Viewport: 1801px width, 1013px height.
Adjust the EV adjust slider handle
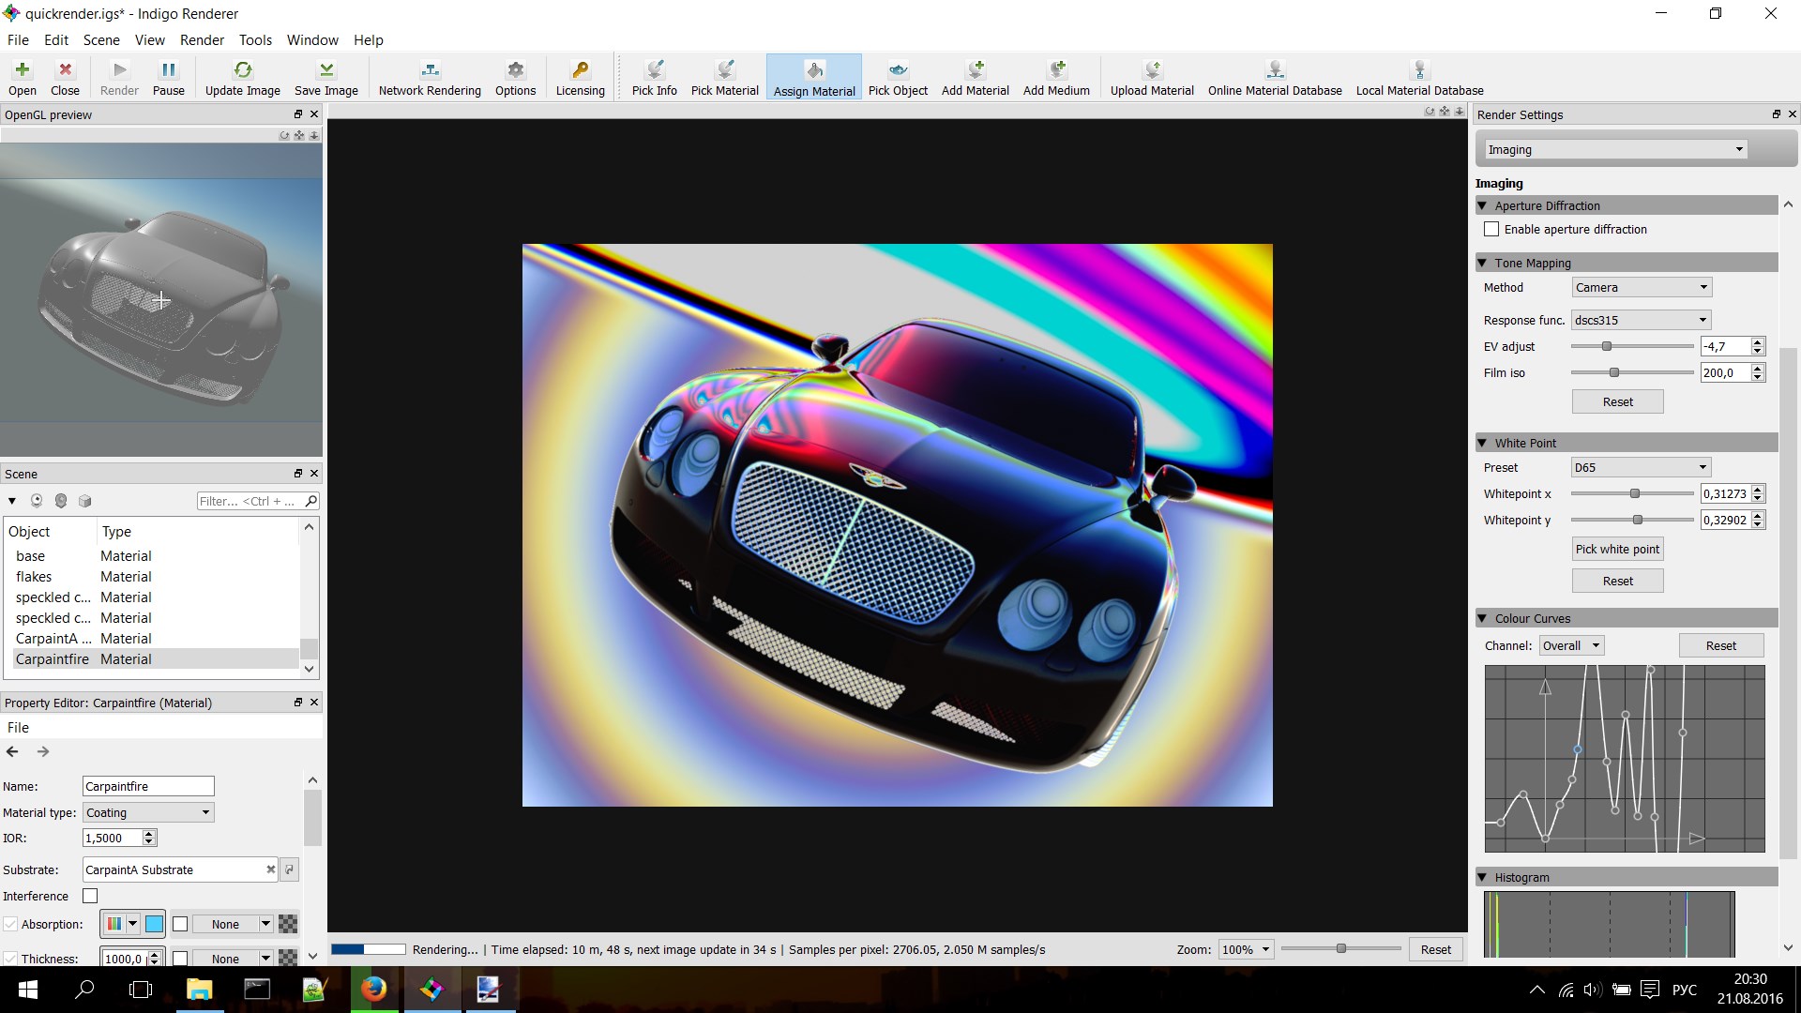tap(1606, 346)
